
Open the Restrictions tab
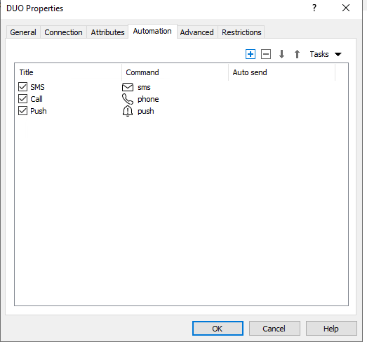[241, 32]
